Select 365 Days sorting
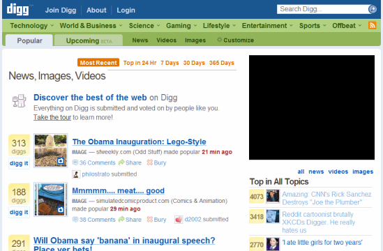 (222, 63)
